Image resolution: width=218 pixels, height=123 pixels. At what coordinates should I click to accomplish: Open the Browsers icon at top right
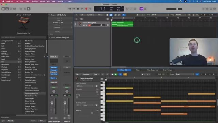pyautogui.click(x=215, y=9)
